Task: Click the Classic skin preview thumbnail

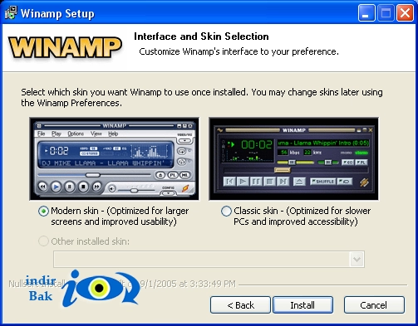Action: pos(293,158)
